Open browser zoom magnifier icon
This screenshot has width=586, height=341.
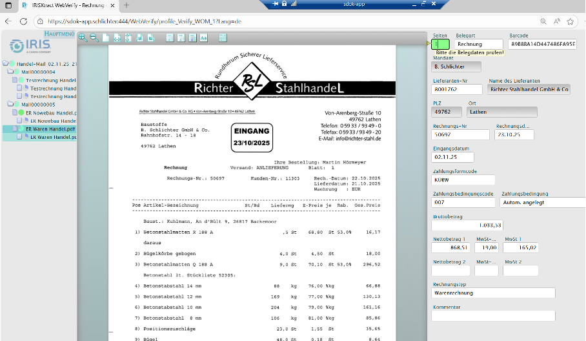click(543, 21)
